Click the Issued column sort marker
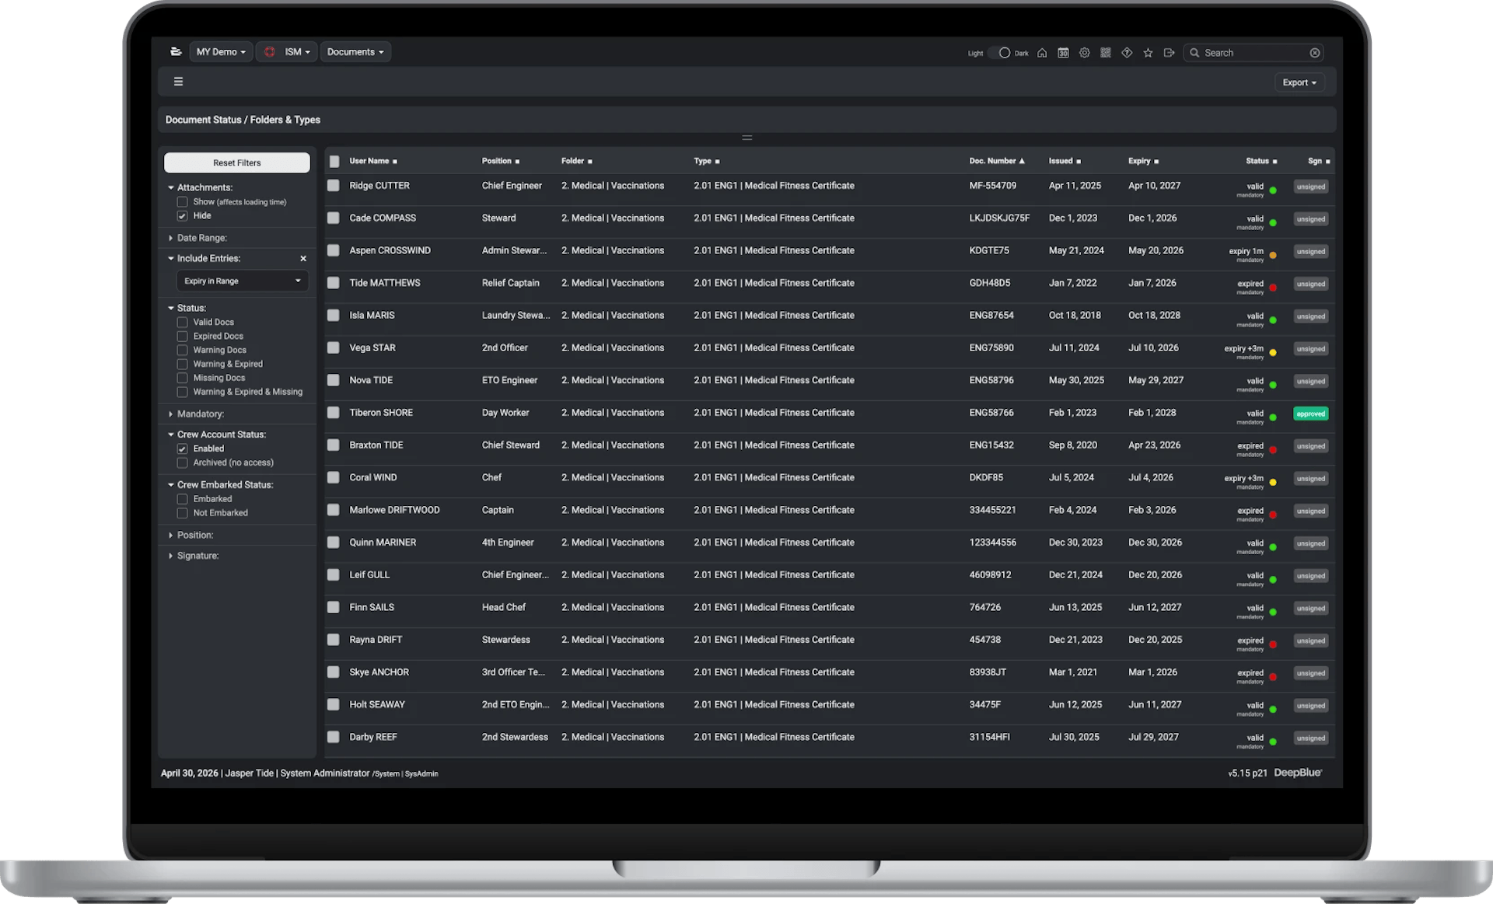Screen dimensions: 1493x904 1079,162
